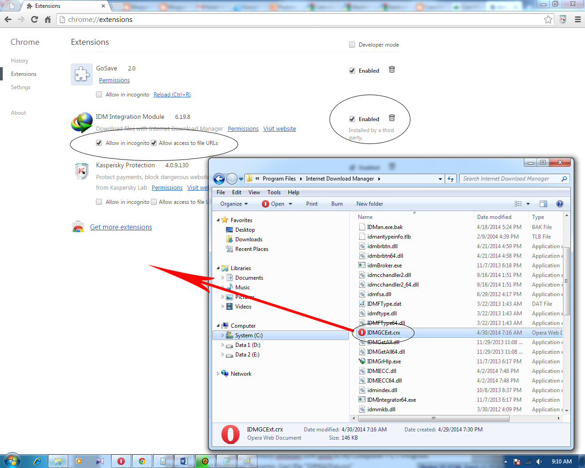Open the Help menu in Explorer

293,192
